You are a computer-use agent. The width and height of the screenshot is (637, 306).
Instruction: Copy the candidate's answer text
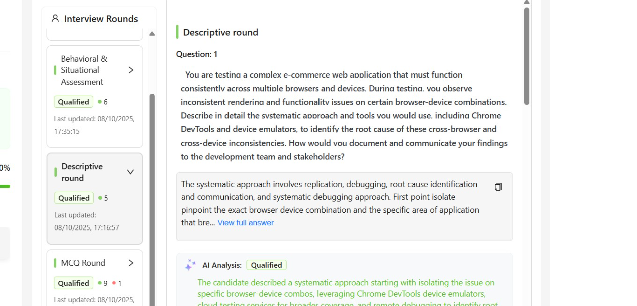(x=498, y=187)
